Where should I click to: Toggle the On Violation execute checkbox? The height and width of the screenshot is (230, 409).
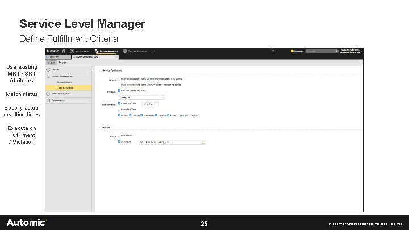[119, 141]
